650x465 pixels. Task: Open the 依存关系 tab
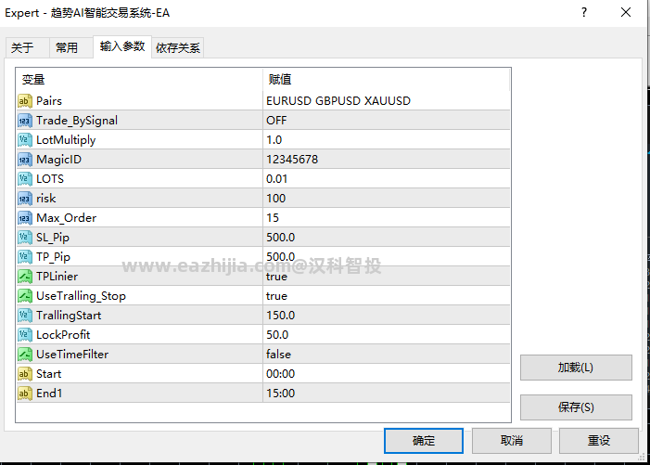pos(178,47)
